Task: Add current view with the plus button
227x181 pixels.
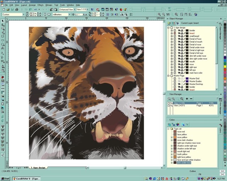Action: coord(187,99)
